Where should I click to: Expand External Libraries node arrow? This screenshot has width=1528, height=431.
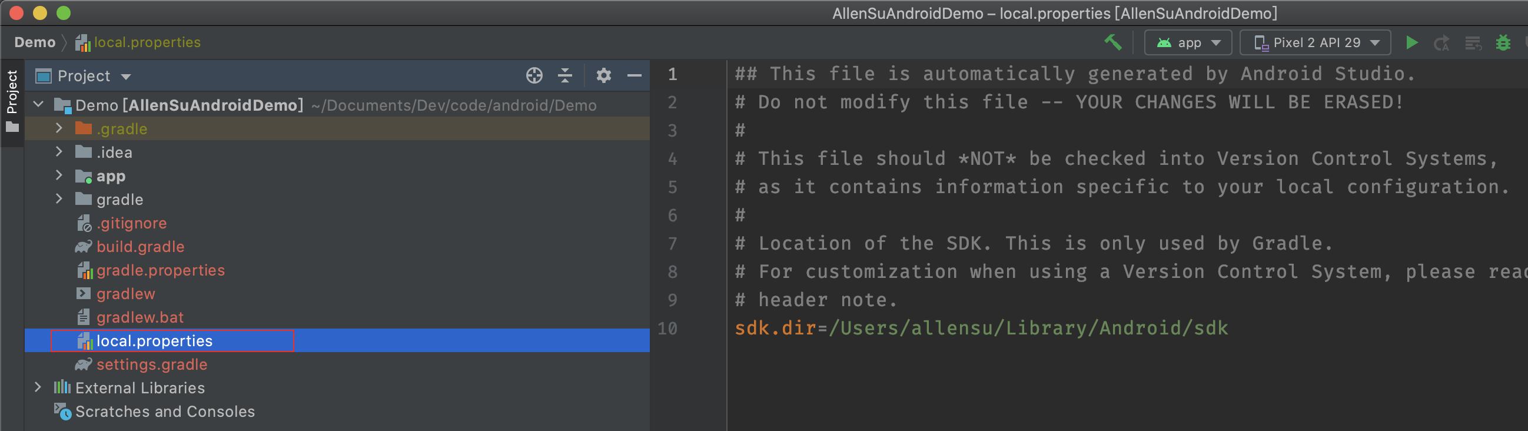[x=38, y=387]
